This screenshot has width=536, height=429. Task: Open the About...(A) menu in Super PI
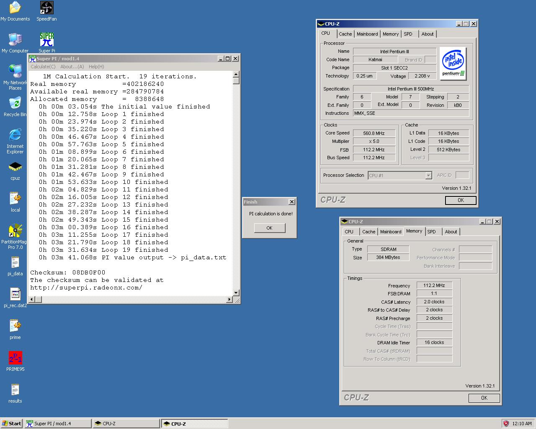tap(72, 67)
